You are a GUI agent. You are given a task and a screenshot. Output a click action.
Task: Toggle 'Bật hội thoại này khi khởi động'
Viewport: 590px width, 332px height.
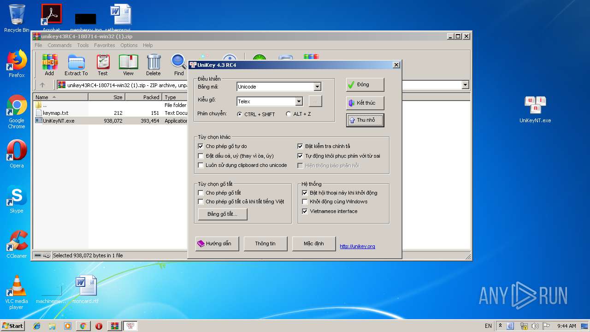pyautogui.click(x=305, y=193)
